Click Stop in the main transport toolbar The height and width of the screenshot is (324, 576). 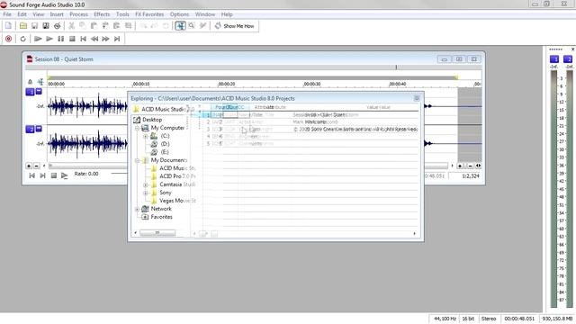coord(72,39)
